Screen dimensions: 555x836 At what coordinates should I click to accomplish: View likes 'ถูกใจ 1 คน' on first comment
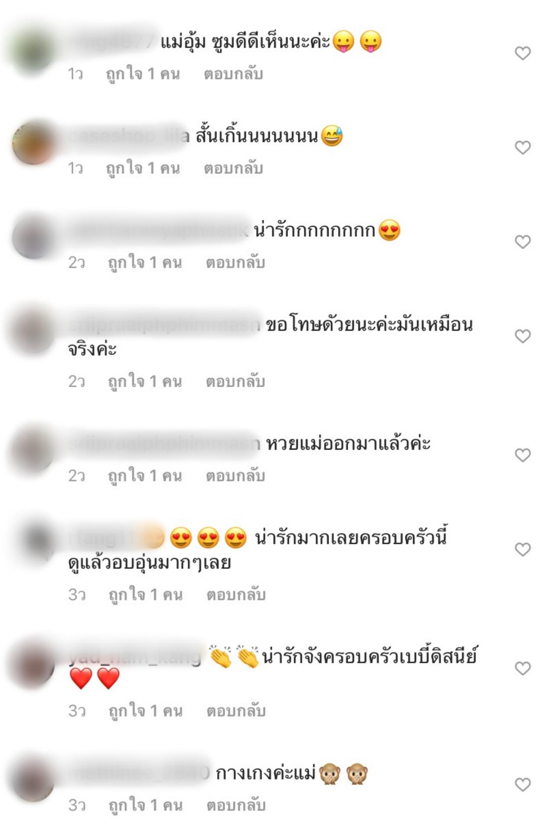[143, 74]
